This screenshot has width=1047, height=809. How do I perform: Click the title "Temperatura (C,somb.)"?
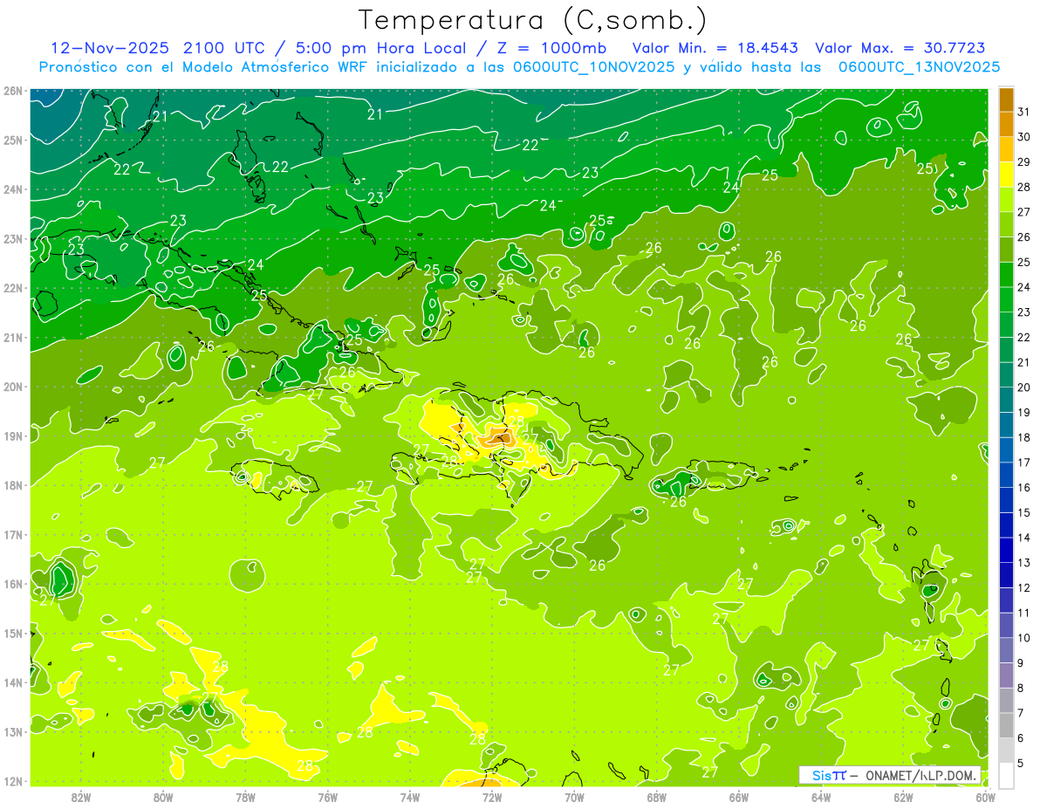(x=533, y=20)
